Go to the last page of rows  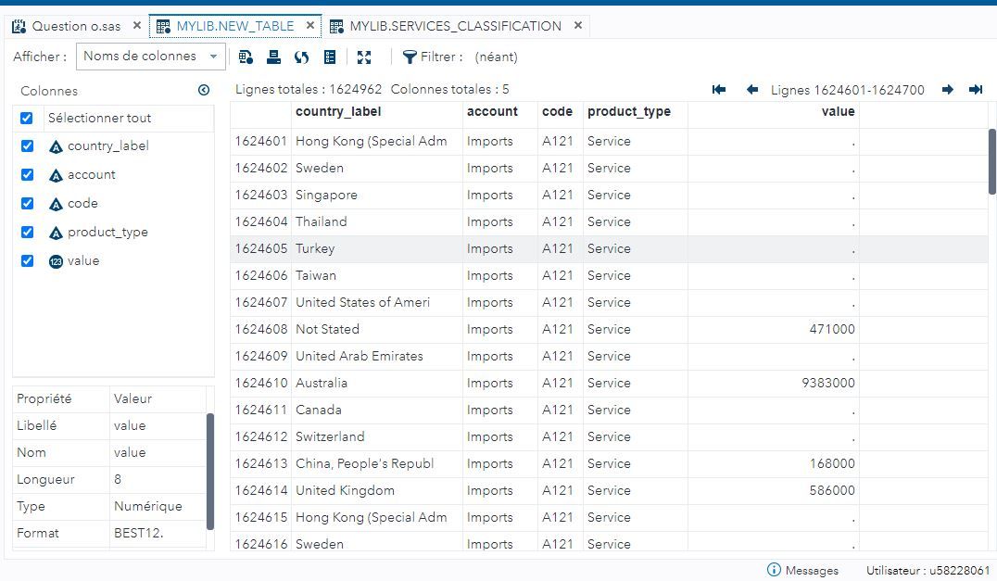point(976,89)
